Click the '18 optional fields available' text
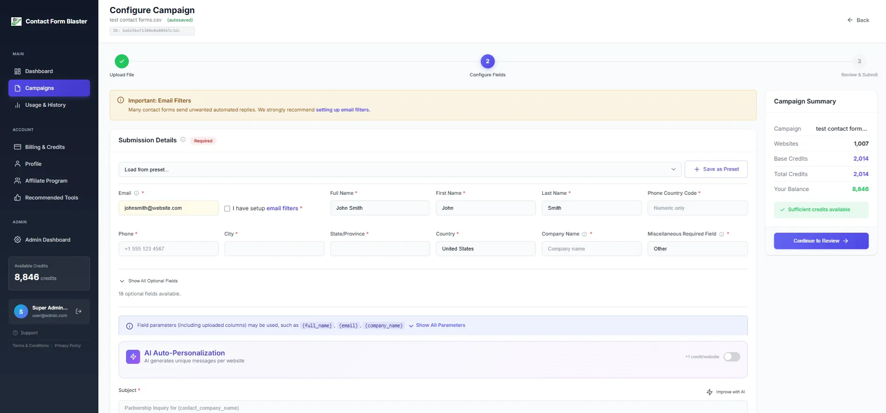Image resolution: width=886 pixels, height=413 pixels. point(149,294)
